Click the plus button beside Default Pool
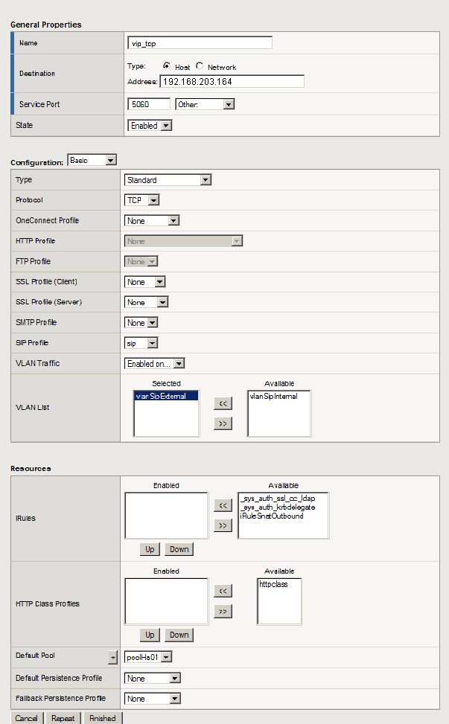449x724 pixels. (x=113, y=657)
